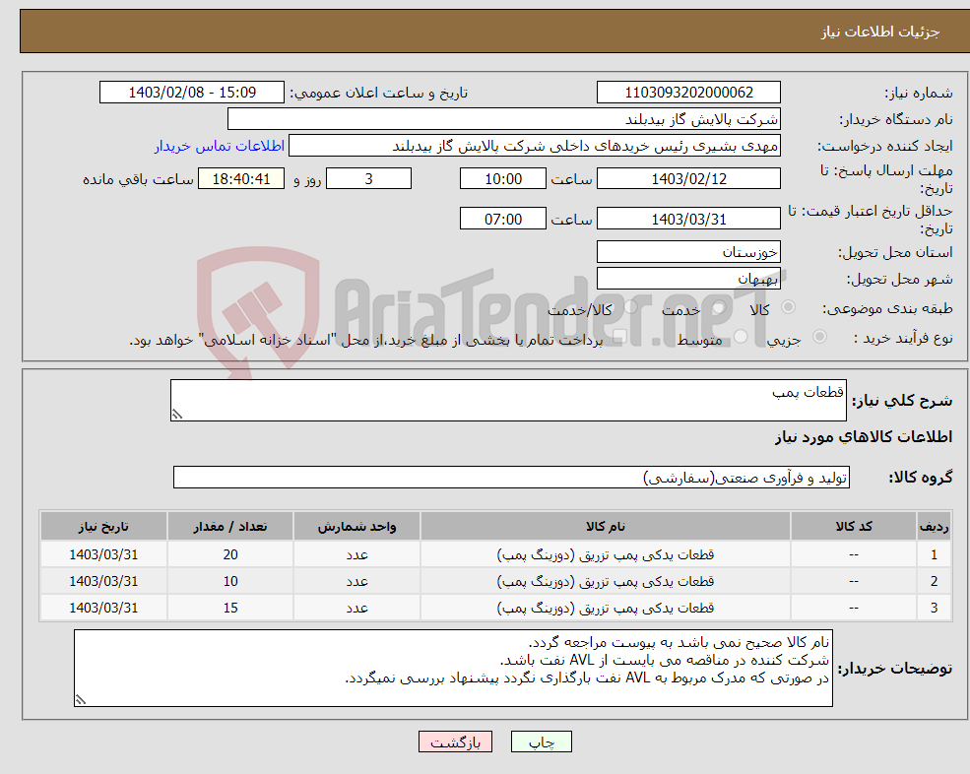Click the بازگشت (back) button
This screenshot has height=774, width=970.
[455, 742]
